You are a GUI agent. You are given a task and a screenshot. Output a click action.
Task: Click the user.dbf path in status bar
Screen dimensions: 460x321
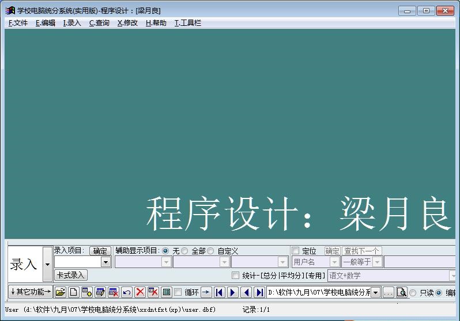pos(110,309)
